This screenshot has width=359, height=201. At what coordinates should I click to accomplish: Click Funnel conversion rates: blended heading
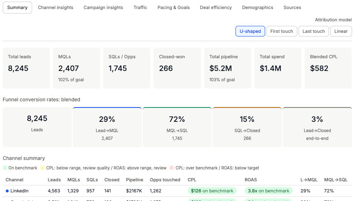click(x=42, y=100)
